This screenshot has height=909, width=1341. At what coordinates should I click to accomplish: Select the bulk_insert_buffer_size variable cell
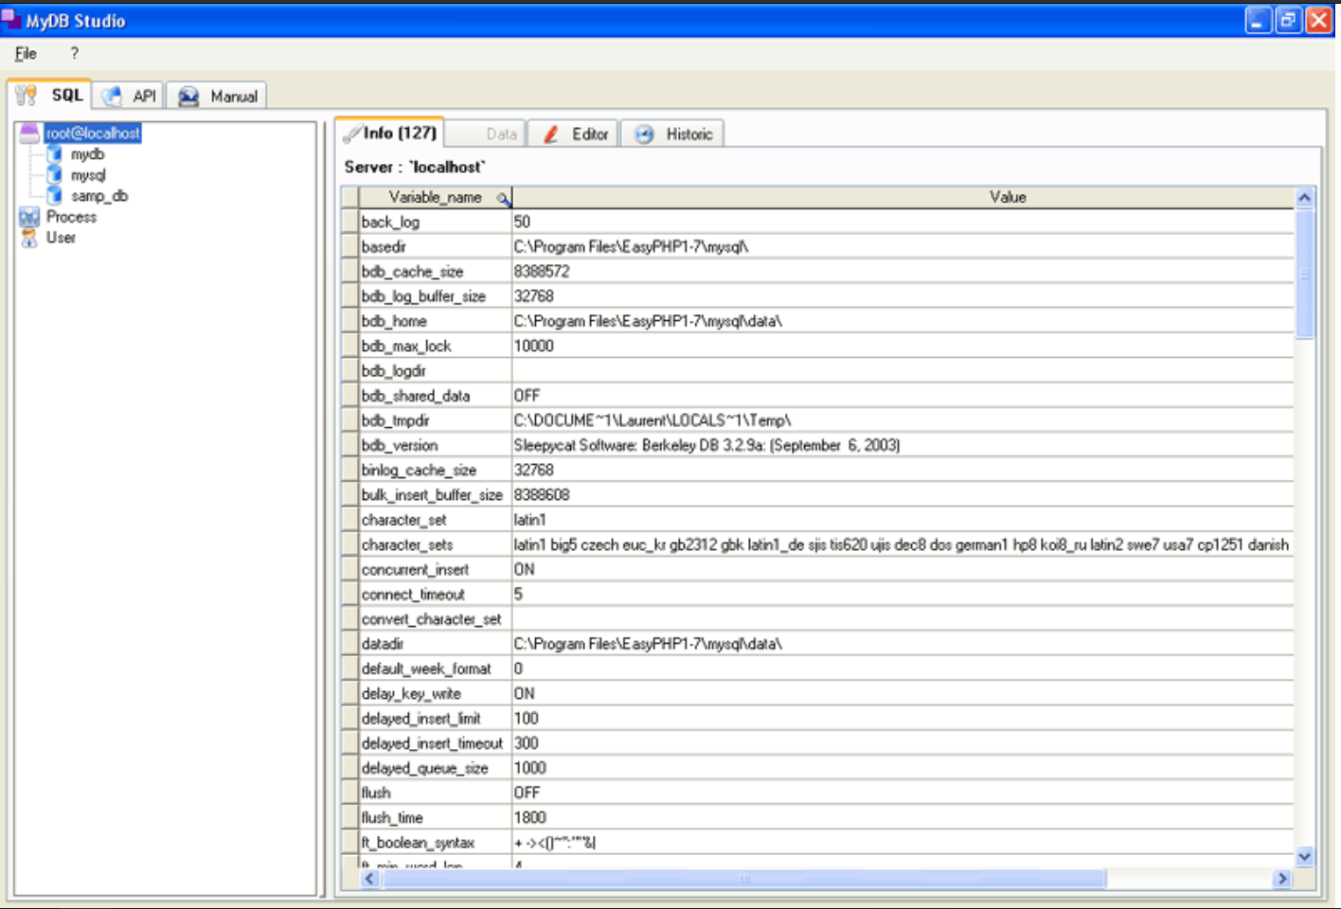[x=436, y=495]
